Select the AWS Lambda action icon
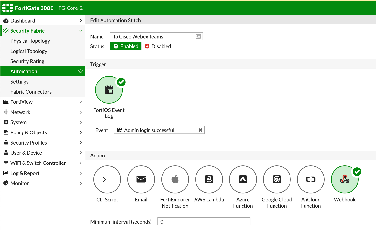Viewport: 376px width, 233px height. tap(209, 179)
